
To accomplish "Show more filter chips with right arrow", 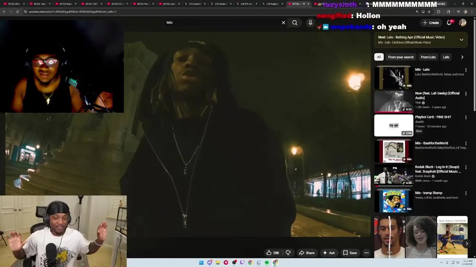I will coord(462,57).
